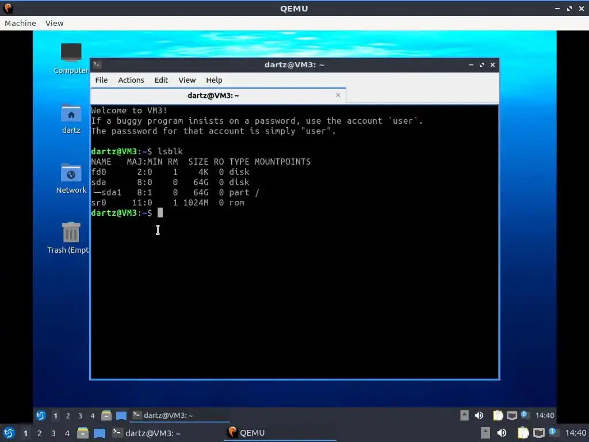Click the terminal prompt cursor block
Screen dimensions: 589x442
tap(160, 213)
